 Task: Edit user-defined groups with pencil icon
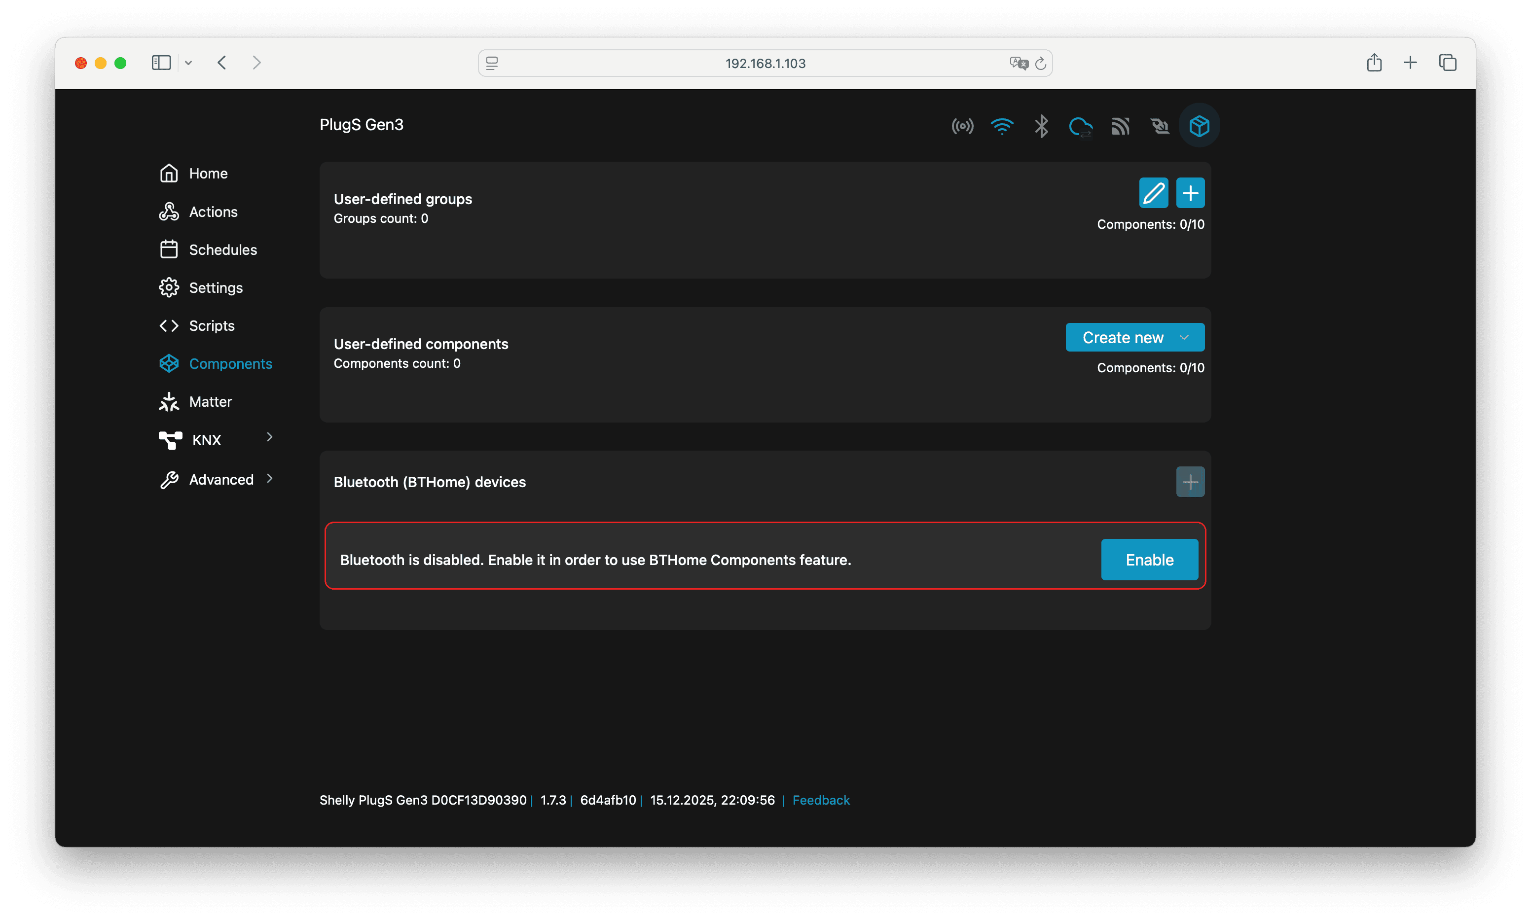point(1153,193)
